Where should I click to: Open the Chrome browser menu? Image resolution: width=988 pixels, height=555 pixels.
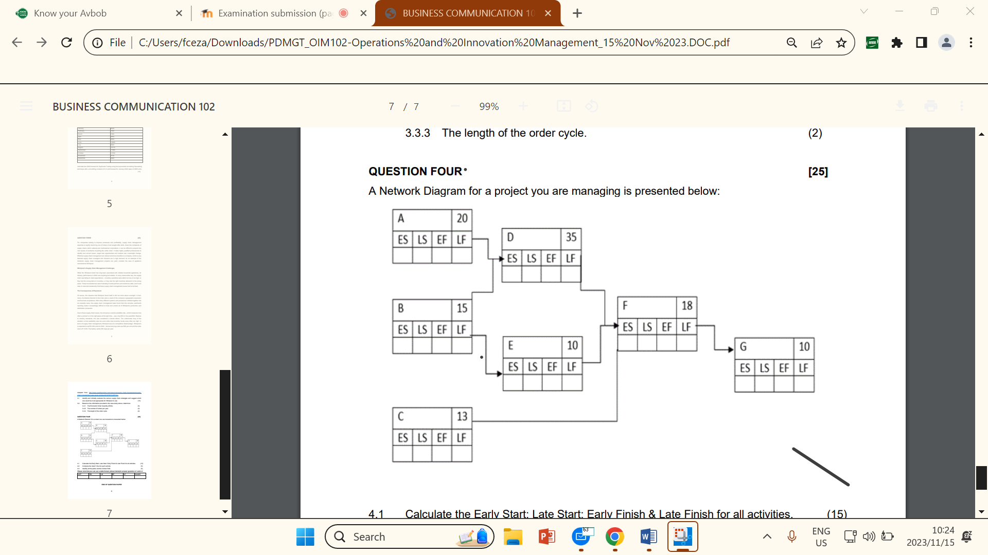click(972, 43)
